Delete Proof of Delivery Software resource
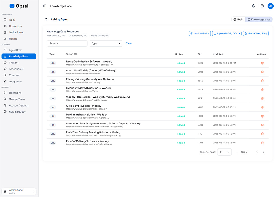276x197 pixels. pos(262,143)
